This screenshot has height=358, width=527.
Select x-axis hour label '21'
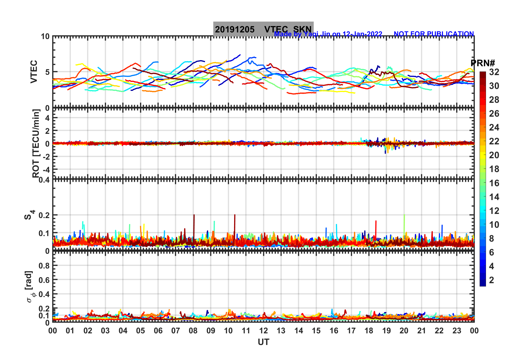[422, 331]
